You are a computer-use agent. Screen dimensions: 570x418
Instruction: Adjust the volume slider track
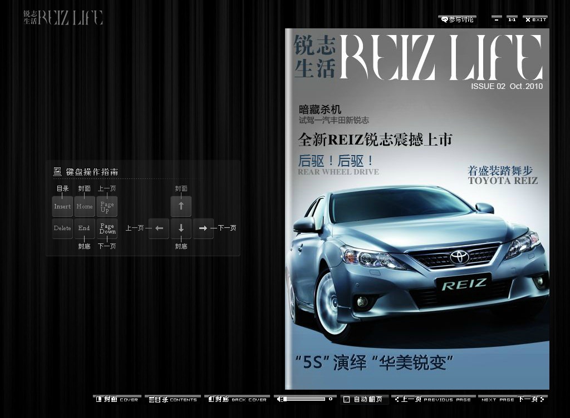pyautogui.click(x=304, y=399)
